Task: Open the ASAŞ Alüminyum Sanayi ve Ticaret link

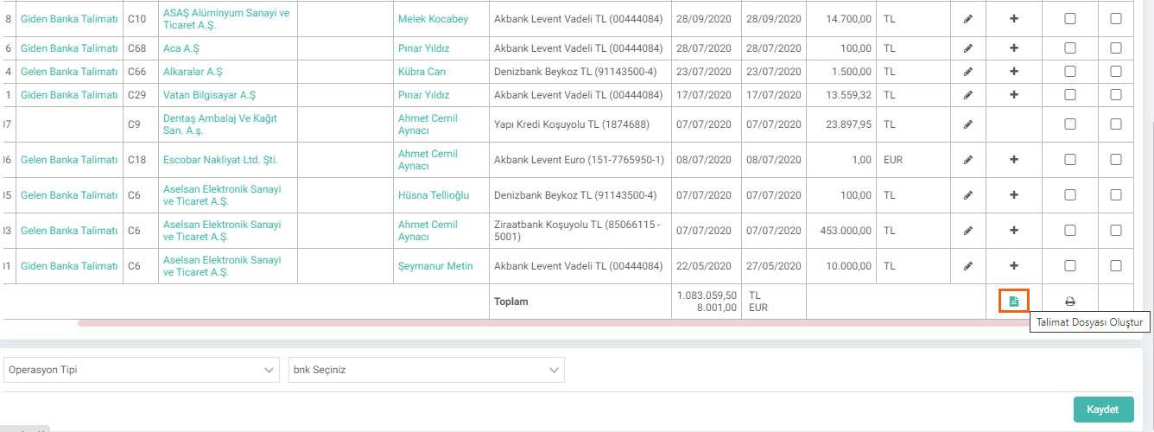Action: pos(226,19)
